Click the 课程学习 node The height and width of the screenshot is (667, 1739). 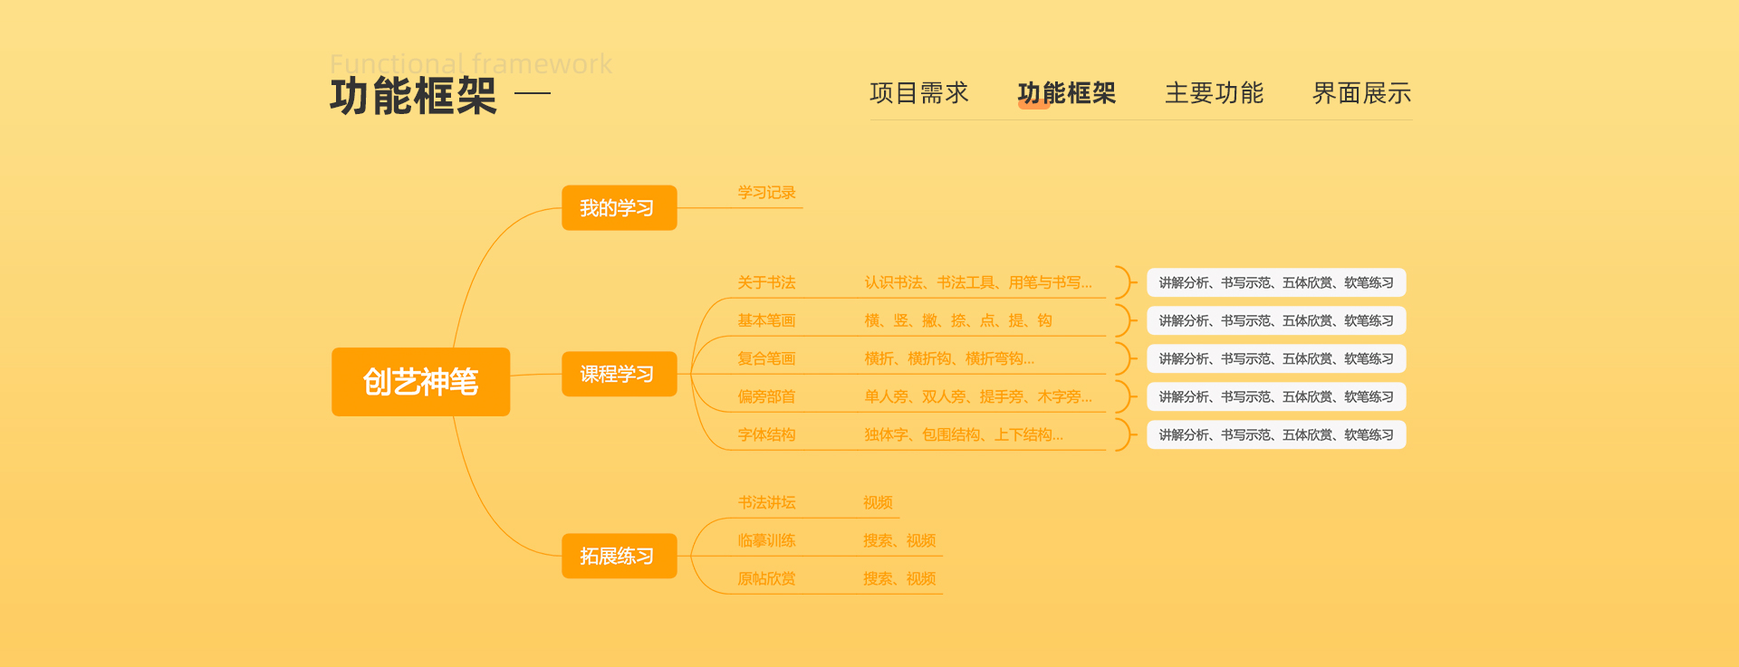619,374
